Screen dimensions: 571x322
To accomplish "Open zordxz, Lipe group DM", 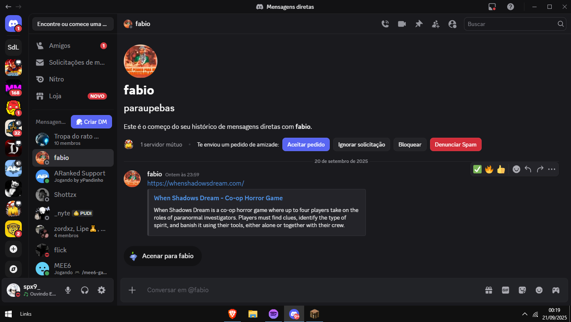I will pyautogui.click(x=73, y=232).
